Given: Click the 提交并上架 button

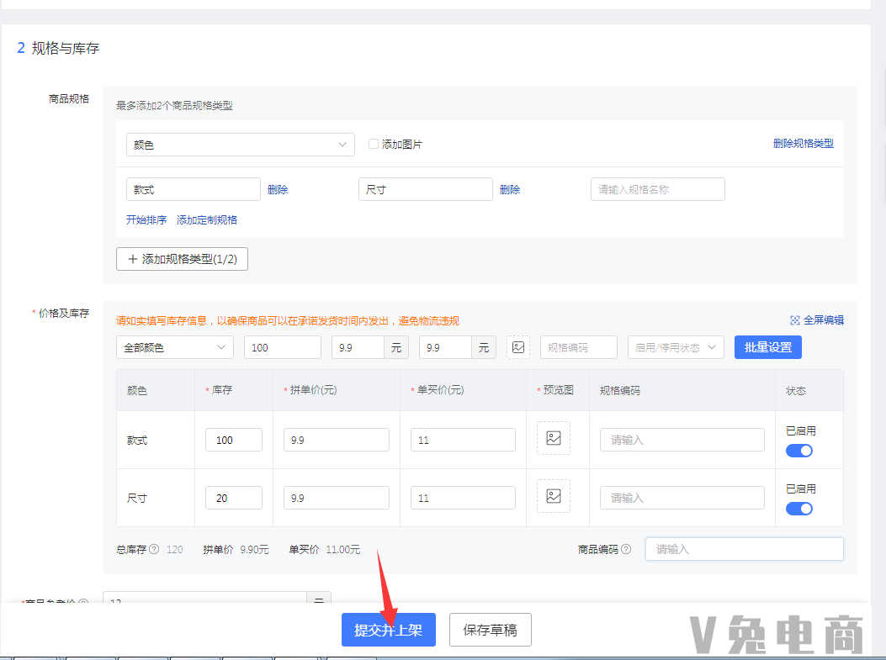Looking at the screenshot, I should tap(388, 629).
